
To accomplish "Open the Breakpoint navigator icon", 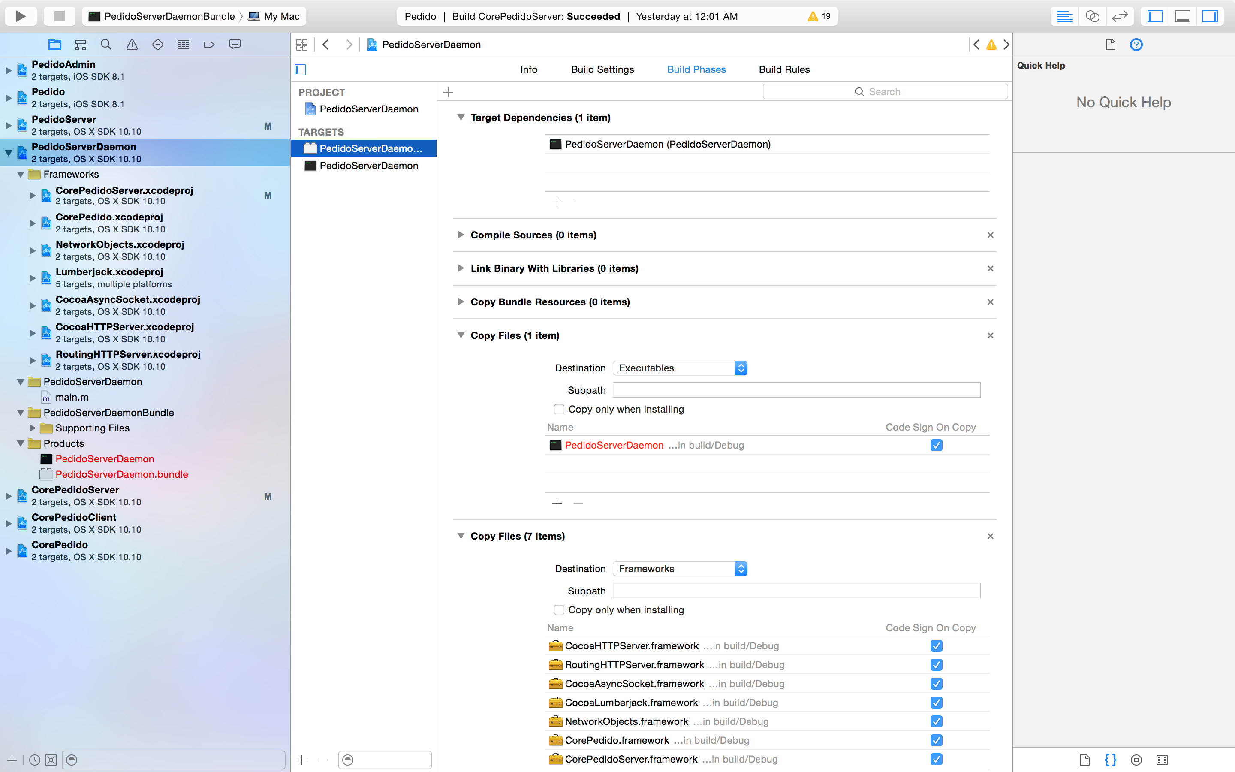I will (x=209, y=45).
